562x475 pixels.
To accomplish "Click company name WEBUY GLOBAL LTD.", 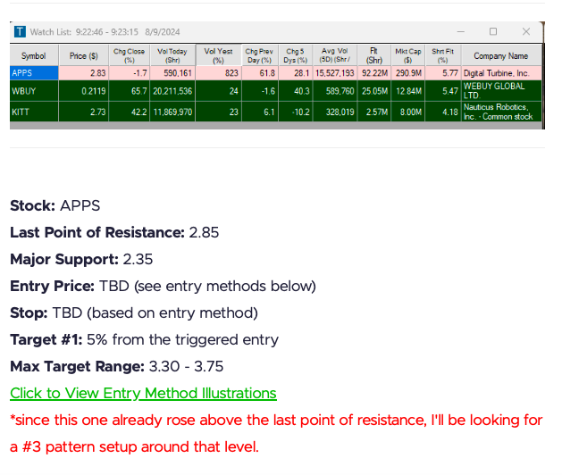I will pyautogui.click(x=501, y=91).
